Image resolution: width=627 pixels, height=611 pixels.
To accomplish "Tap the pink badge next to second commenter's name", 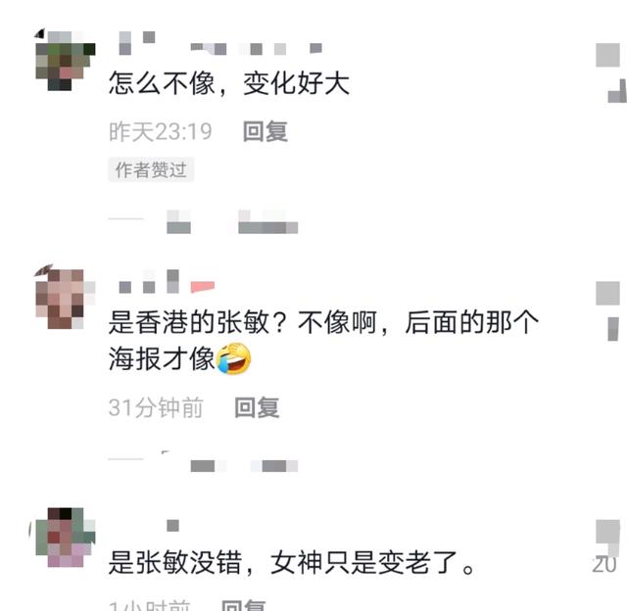I will 203,287.
